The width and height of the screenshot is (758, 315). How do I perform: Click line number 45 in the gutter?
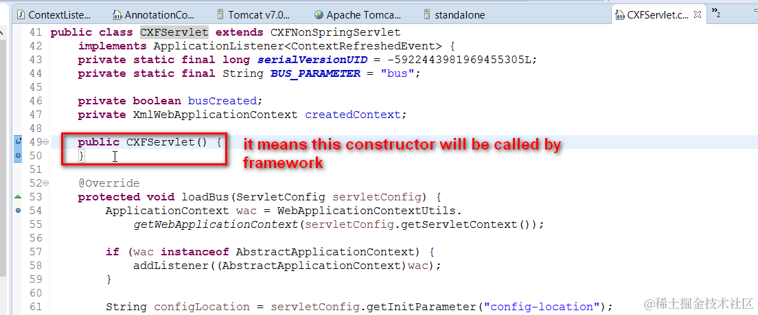[x=35, y=87]
